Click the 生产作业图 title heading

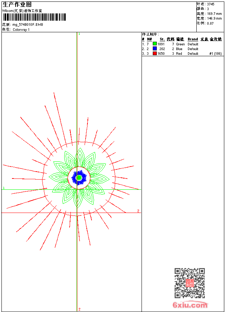click(17, 4)
